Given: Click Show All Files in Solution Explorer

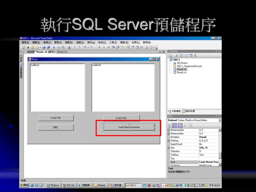Looking at the screenshot, I should [x=176, y=55].
